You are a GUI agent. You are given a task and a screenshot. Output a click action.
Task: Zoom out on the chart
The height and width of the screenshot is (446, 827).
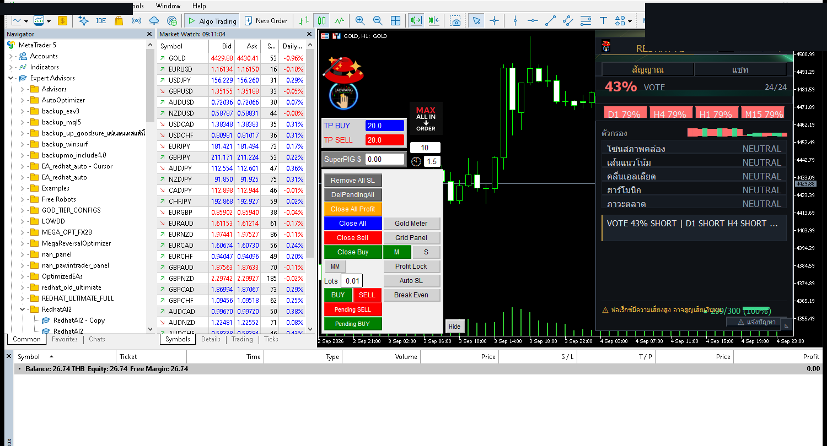[x=378, y=21]
